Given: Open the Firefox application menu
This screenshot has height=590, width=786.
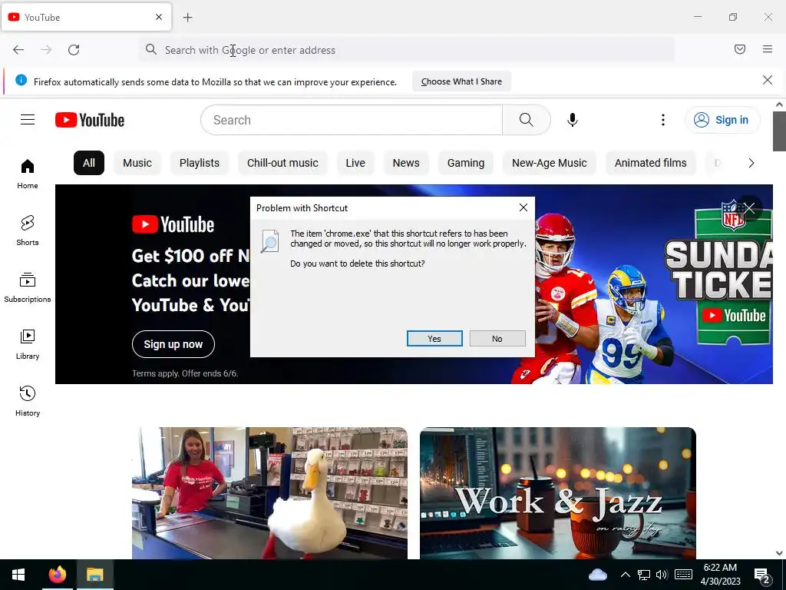Looking at the screenshot, I should (768, 49).
